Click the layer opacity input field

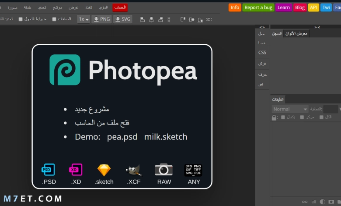click(331, 109)
